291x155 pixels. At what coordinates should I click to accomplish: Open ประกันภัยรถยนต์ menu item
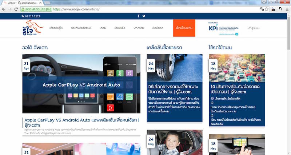pos(81,28)
